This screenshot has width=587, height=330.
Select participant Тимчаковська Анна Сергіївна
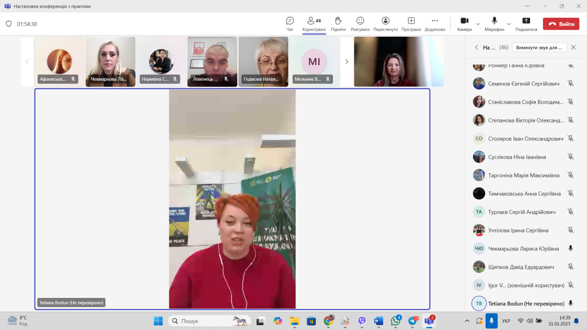[x=524, y=193]
